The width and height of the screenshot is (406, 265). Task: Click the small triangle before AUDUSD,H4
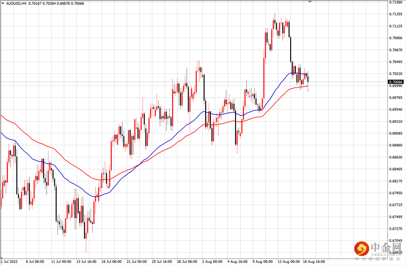click(3, 4)
